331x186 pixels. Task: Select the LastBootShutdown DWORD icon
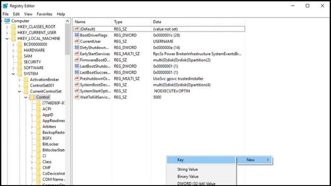click(x=77, y=66)
